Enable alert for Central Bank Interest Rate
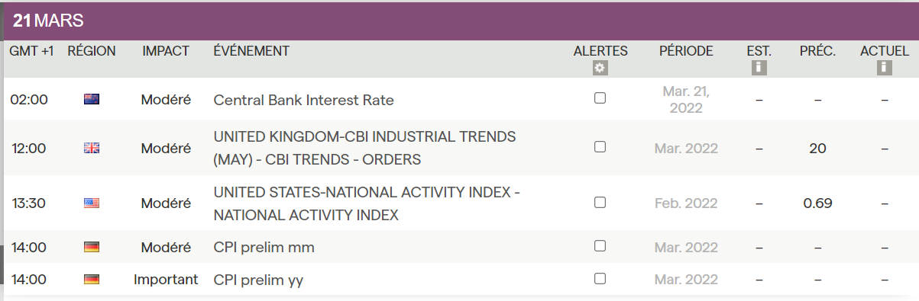 pos(600,98)
